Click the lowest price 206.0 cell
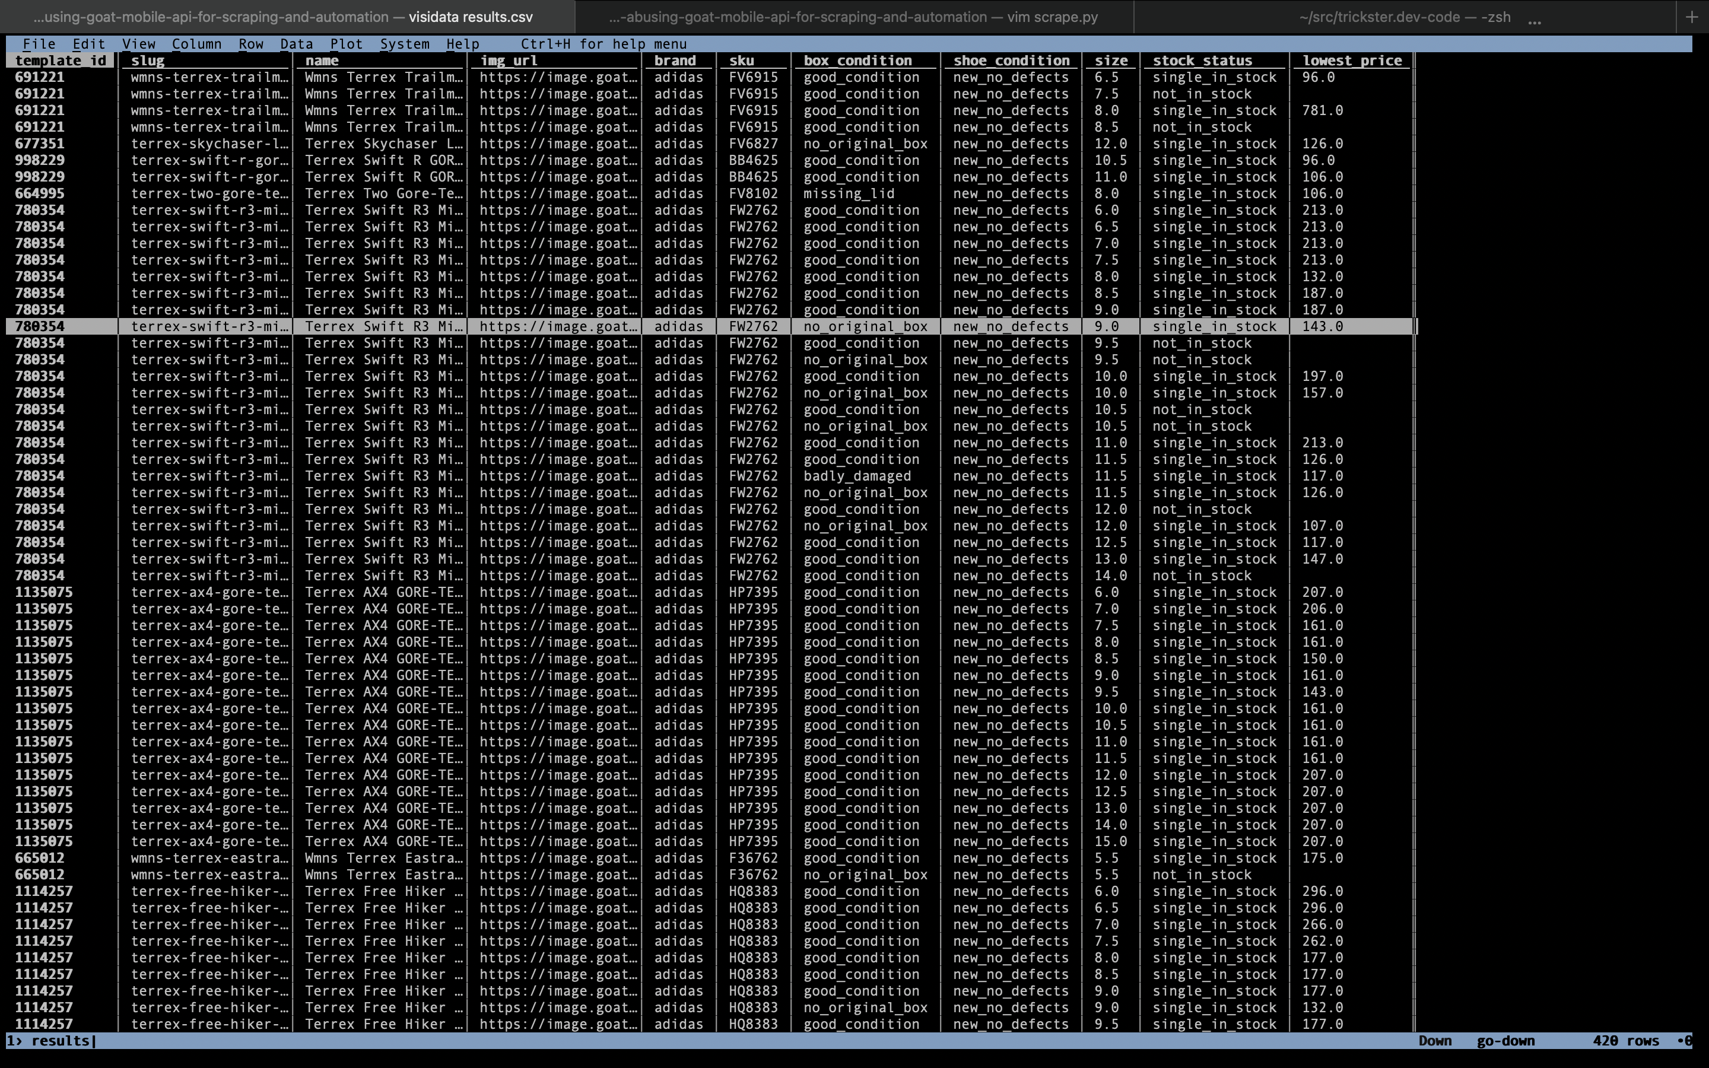This screenshot has height=1068, width=1709. pyautogui.click(x=1323, y=609)
